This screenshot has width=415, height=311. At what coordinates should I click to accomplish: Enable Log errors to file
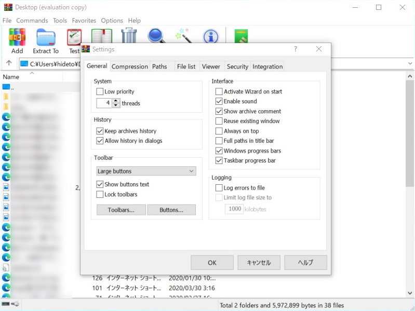tap(219, 188)
